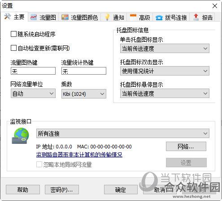Open the 密码(P)... button
Viewport: 222px width, 201px height.
pyautogui.click(x=62, y=190)
